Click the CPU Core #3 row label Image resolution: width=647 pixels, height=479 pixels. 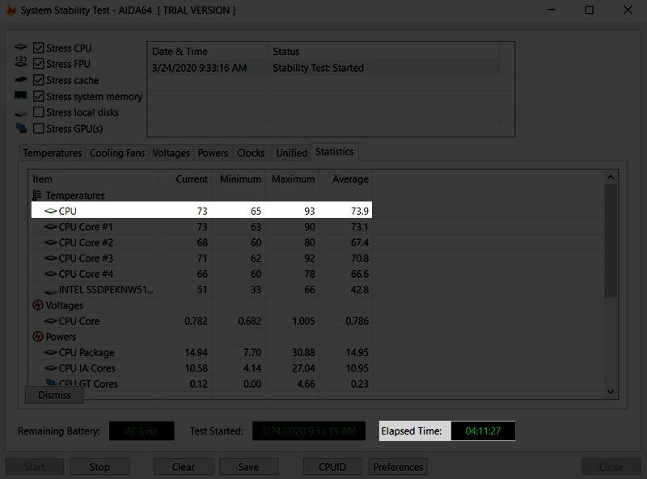coord(86,258)
